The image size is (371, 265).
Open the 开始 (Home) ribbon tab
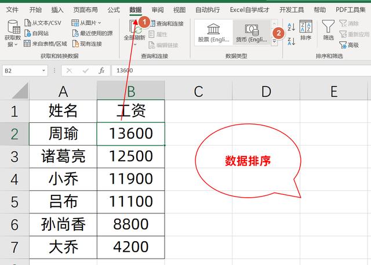coord(35,10)
